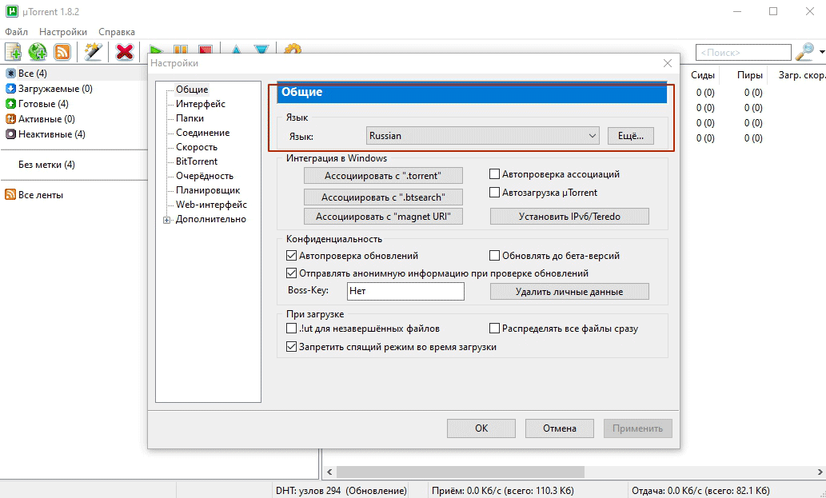The height and width of the screenshot is (498, 826).
Task: Click scrollbar left arrow in torrent list
Action: (329, 472)
